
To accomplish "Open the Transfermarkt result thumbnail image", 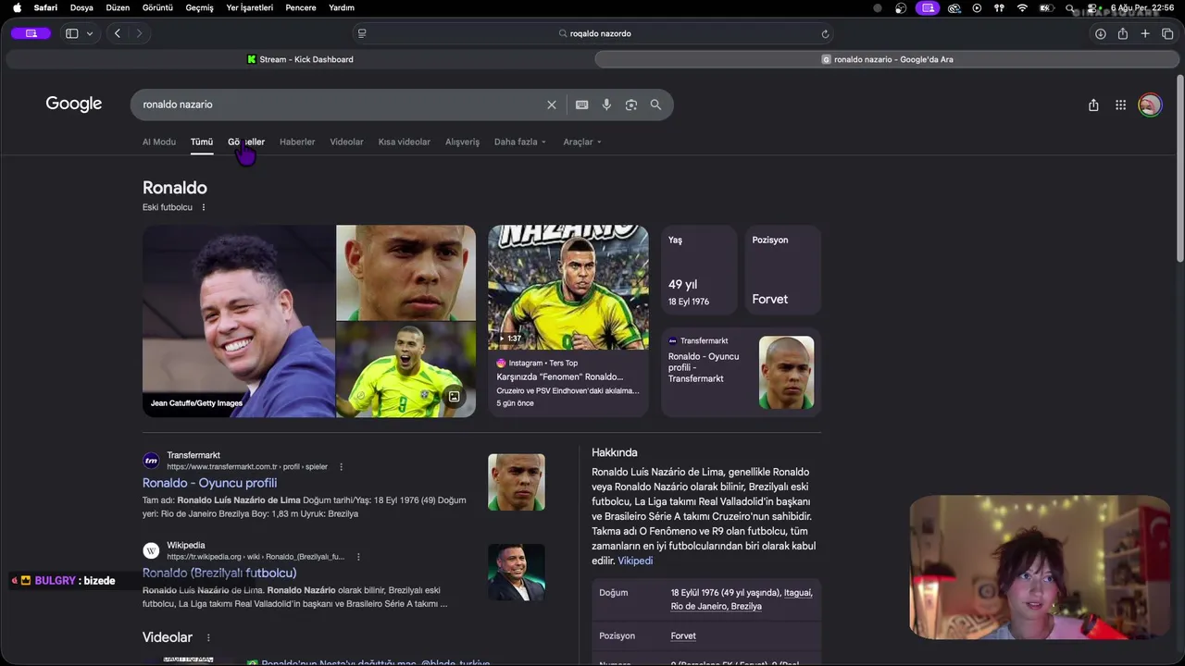I will pos(517,482).
